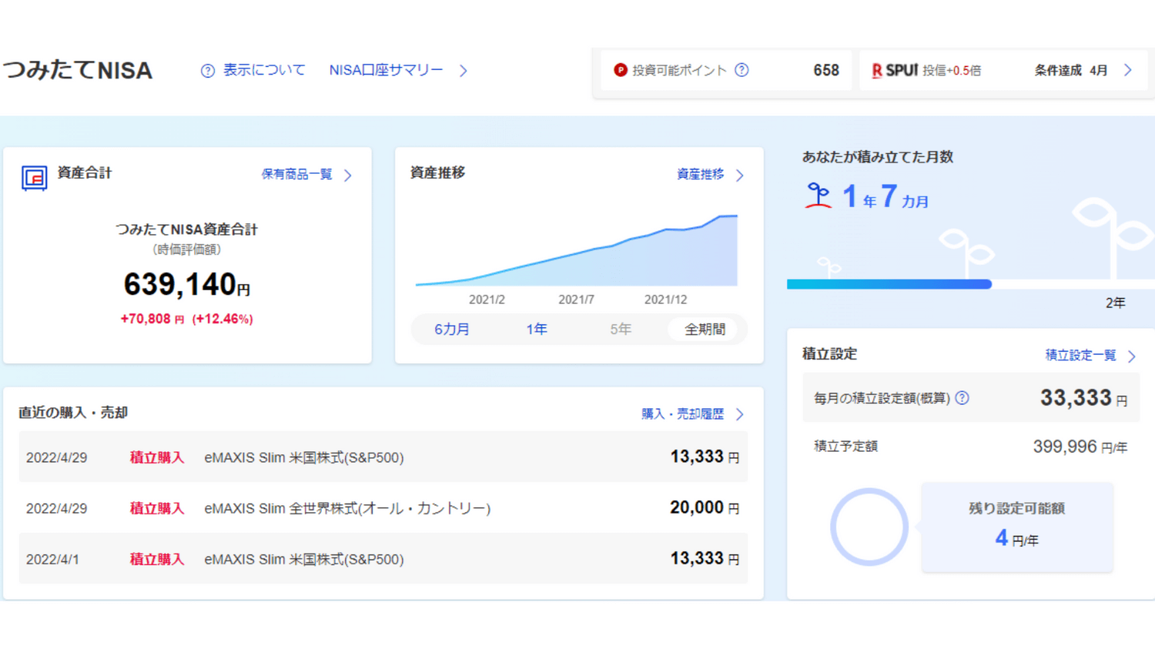
Task: Click the red P point icon
Action: pos(620,70)
